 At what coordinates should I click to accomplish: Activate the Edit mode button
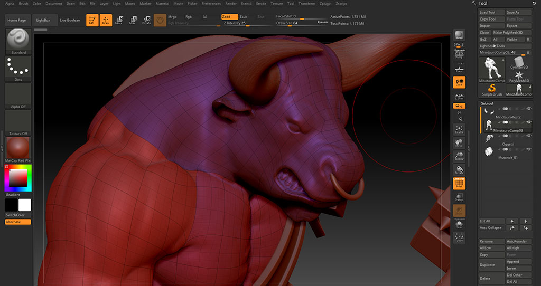pyautogui.click(x=92, y=21)
